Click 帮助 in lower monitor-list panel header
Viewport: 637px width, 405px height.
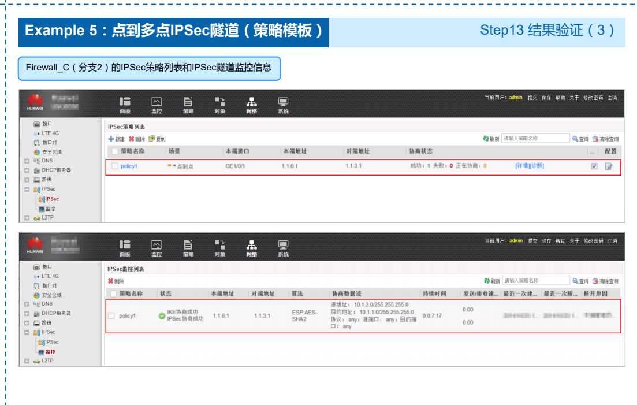(x=560, y=241)
